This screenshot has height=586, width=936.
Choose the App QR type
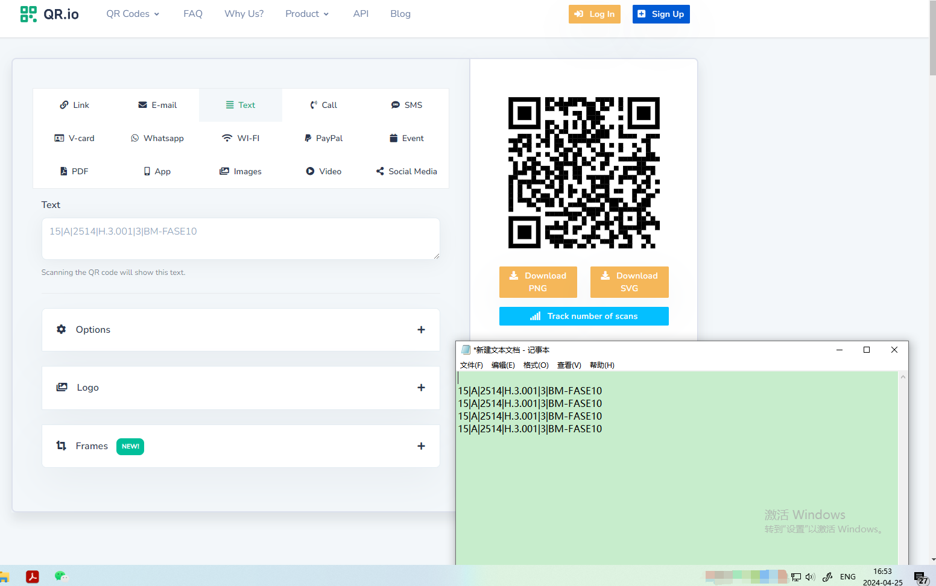click(157, 171)
